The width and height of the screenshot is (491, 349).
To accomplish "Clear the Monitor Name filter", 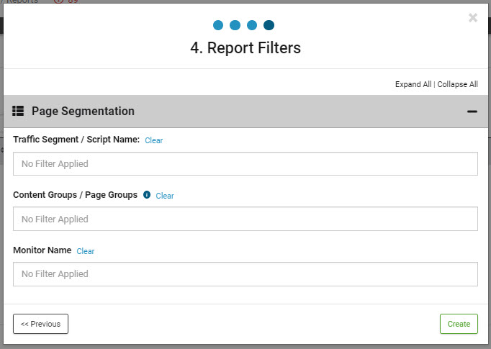I will point(86,251).
